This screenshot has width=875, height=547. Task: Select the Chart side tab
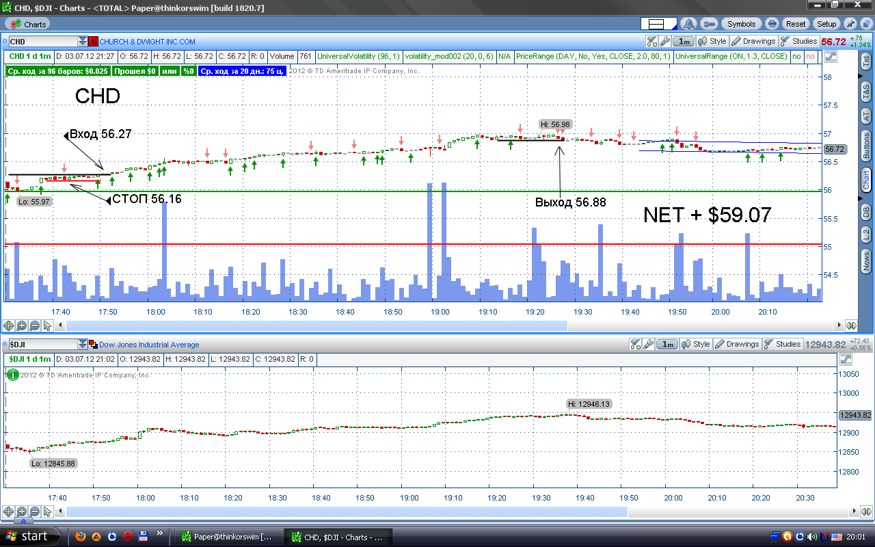click(x=866, y=181)
